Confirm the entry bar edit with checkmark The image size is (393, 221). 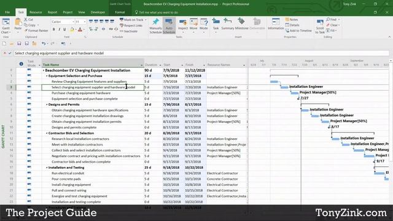click(x=10, y=53)
